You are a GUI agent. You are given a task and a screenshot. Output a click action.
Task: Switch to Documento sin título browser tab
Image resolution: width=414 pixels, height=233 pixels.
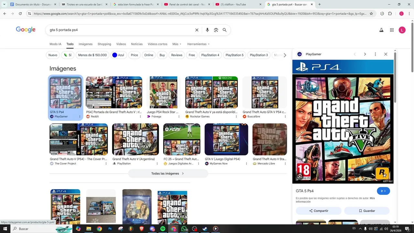pos(34,5)
